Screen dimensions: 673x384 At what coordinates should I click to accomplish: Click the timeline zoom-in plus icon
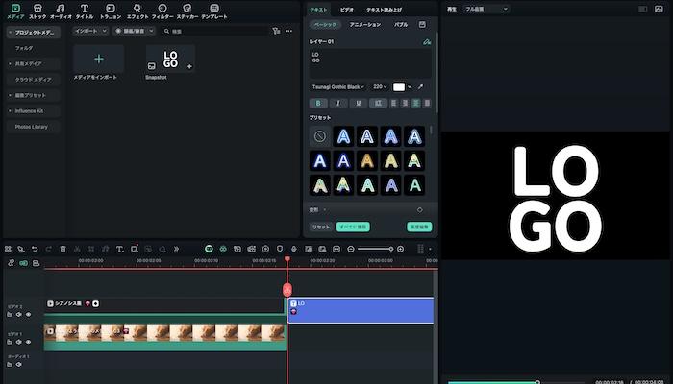(400, 249)
